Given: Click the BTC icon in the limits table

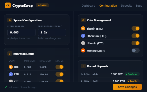Looking at the screenshot, I should 11,67.
